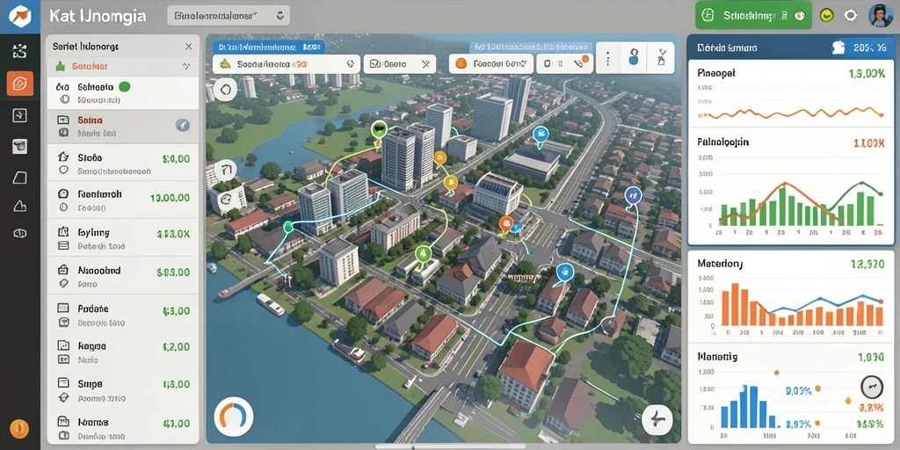The width and height of the screenshot is (900, 450).
Task: Select the light blue map tab at upper right
Action: pyautogui.click(x=532, y=47)
